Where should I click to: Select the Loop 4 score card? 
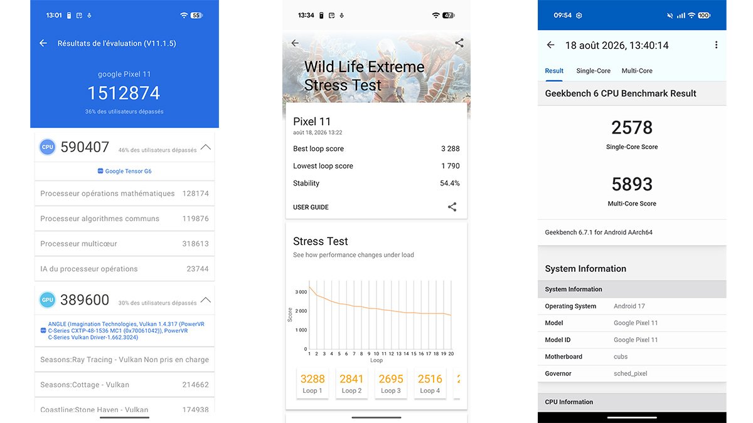(430, 383)
